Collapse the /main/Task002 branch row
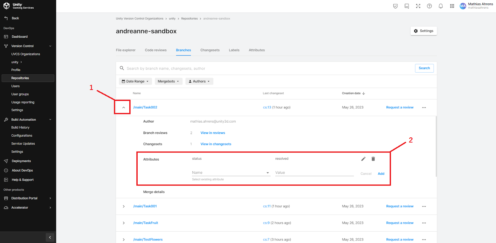 124,107
